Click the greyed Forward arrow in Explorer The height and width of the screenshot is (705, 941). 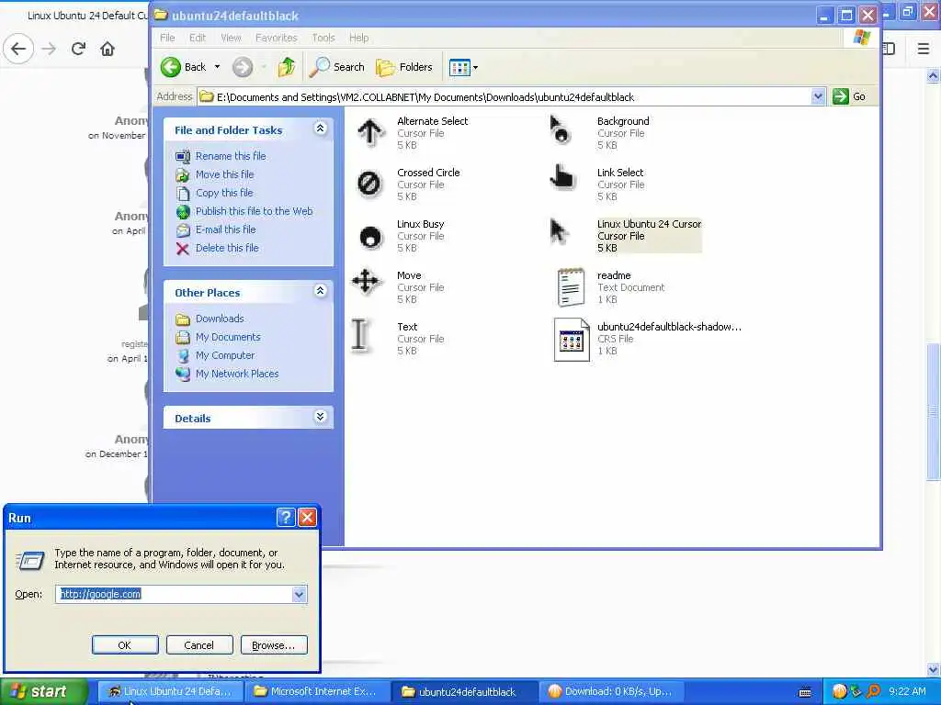[x=243, y=67]
